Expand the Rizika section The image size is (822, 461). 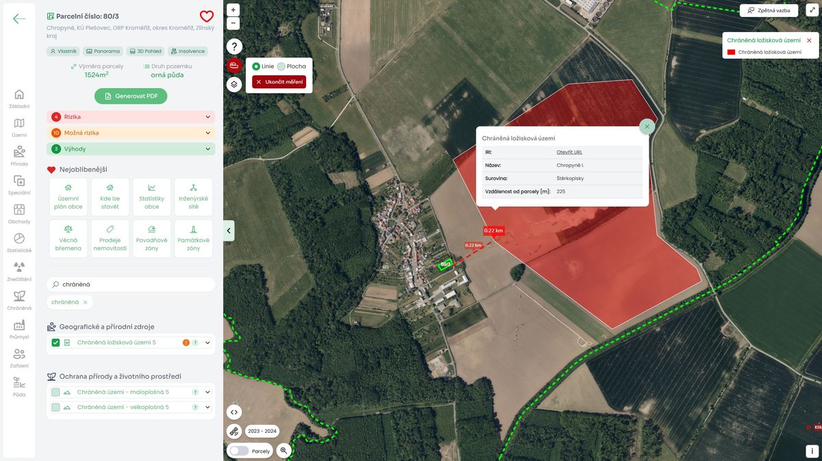(x=131, y=117)
